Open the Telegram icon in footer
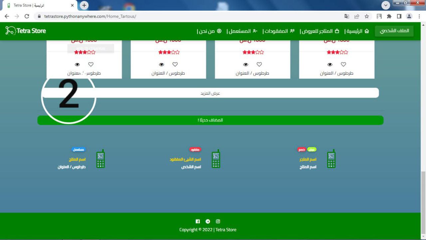This screenshot has height=240, width=426. (208, 221)
